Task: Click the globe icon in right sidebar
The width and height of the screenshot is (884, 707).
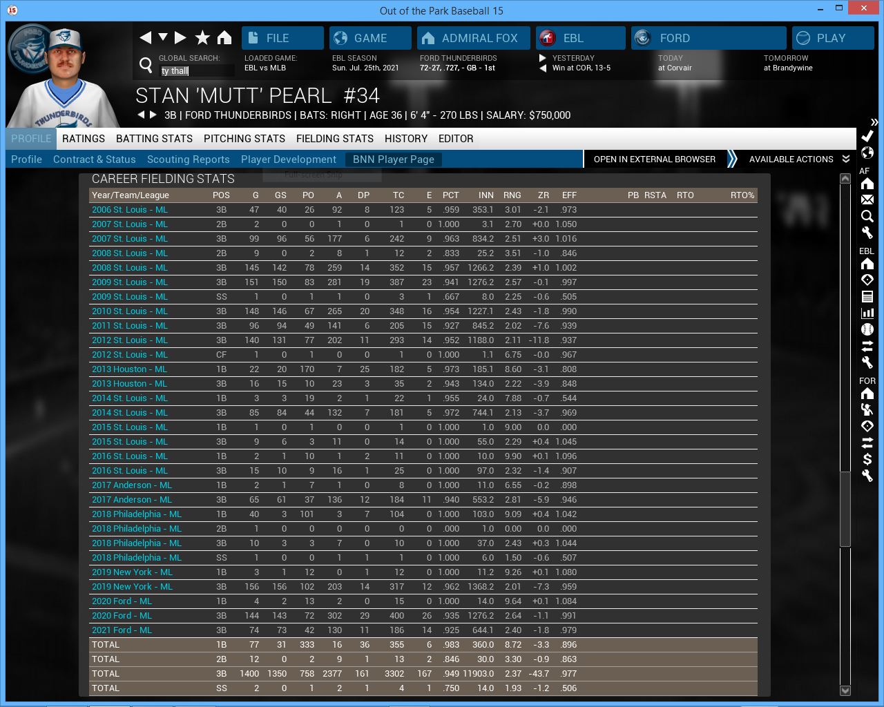Action: [x=867, y=153]
